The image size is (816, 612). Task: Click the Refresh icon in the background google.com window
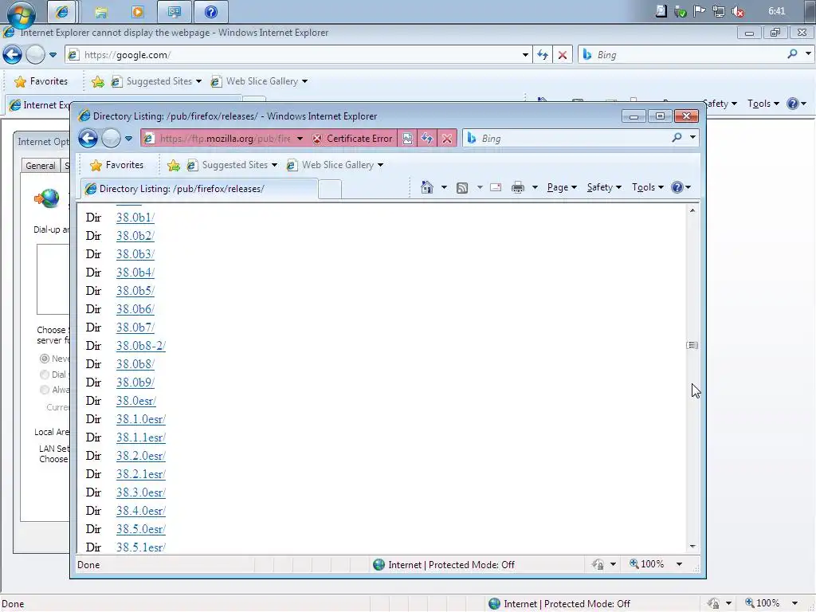coord(543,55)
